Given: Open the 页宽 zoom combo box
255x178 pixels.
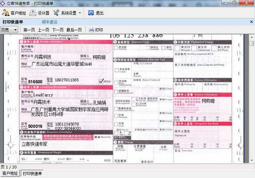Looking at the screenshot, I should point(9,30).
